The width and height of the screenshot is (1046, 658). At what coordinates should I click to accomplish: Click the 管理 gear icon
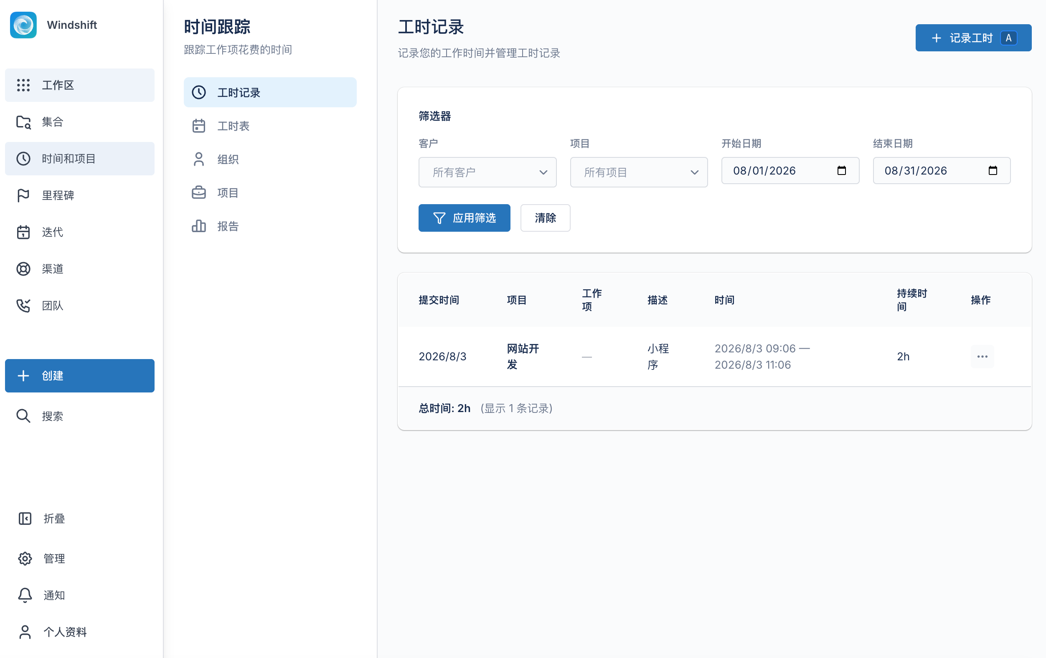25,559
